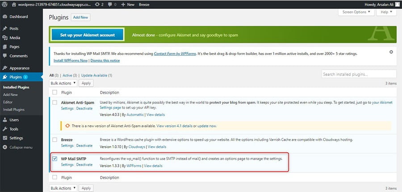Expand Screen Options panel

356,12
